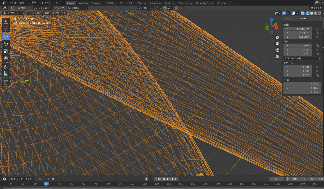Click the 終了 end frame field 250
Viewport: 324px width, 189px height.
[x=315, y=179]
